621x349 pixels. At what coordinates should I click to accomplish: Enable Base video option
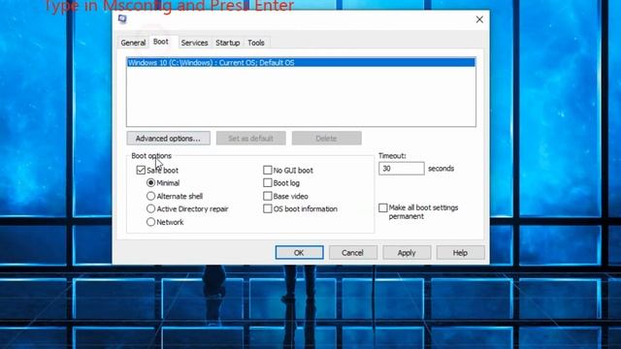click(268, 196)
